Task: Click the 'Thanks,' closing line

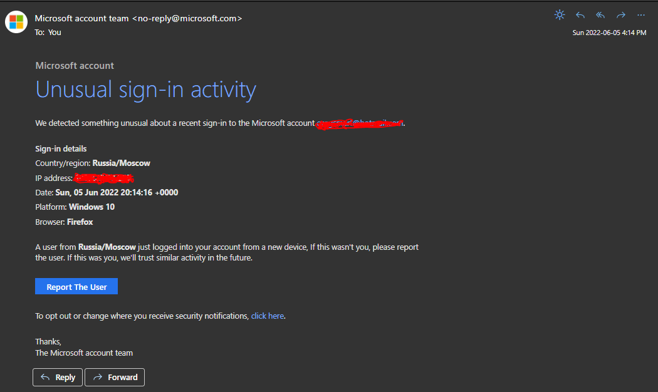Action: 48,342
